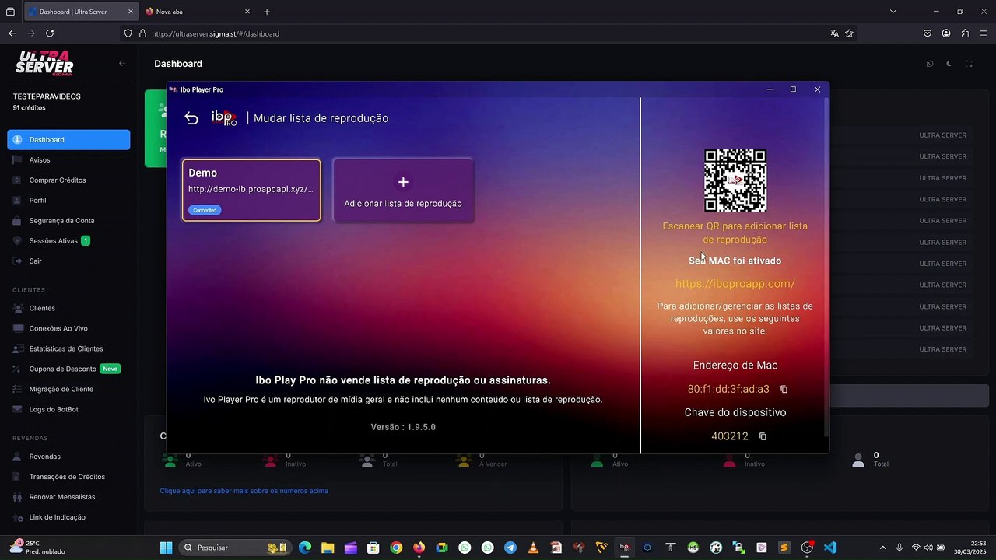The image size is (996, 560).
Task: Click the numbers explanation link below stats
Action: click(x=244, y=491)
